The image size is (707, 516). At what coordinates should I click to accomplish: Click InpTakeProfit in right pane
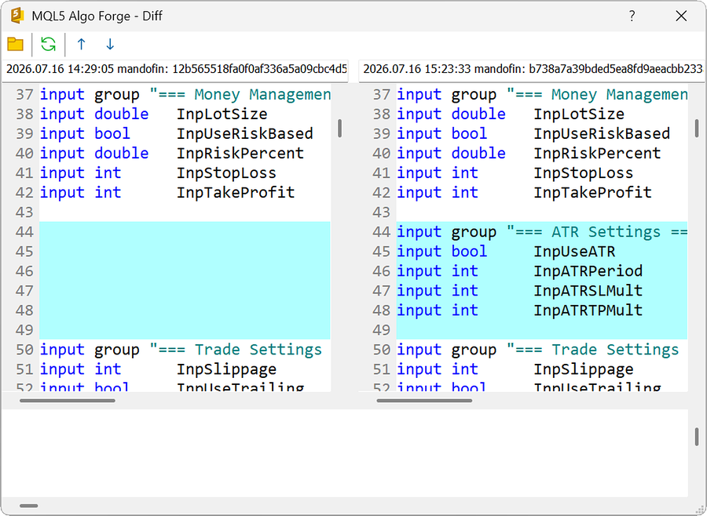tap(593, 193)
